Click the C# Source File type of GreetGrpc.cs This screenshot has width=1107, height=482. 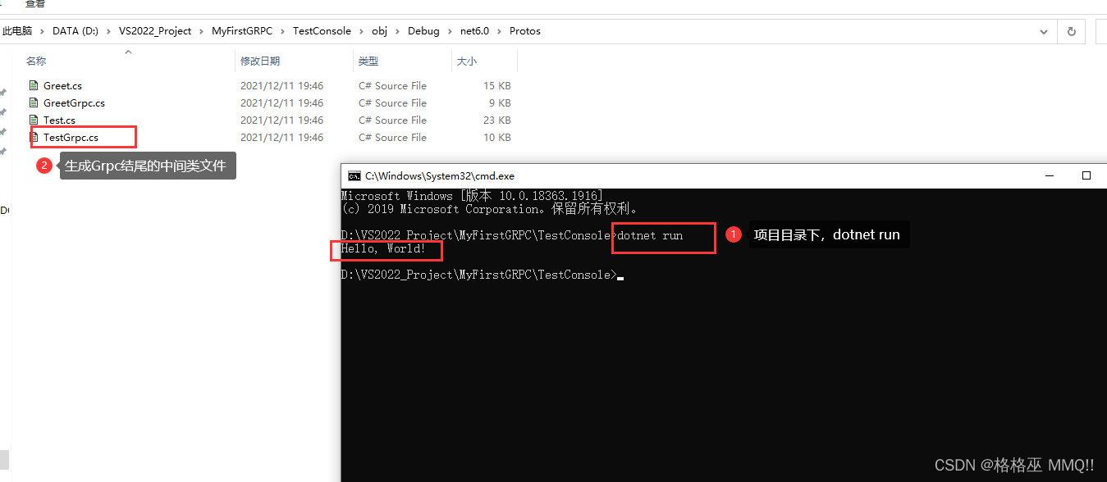[x=392, y=102]
